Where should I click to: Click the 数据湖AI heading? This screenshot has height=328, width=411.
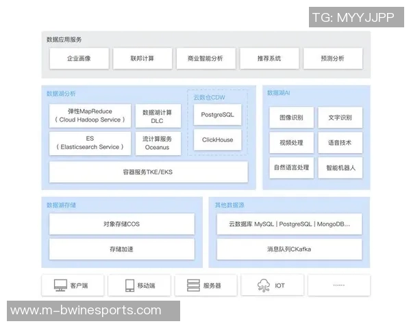[279, 93]
